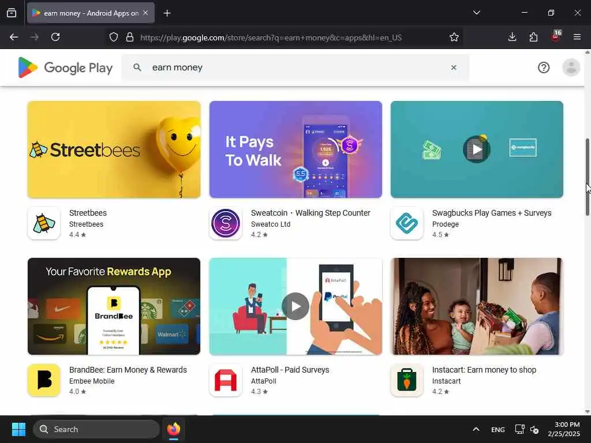Viewport: 591px width, 443px height.
Task: Click the page vertical scrollbar thumb
Action: [587, 177]
